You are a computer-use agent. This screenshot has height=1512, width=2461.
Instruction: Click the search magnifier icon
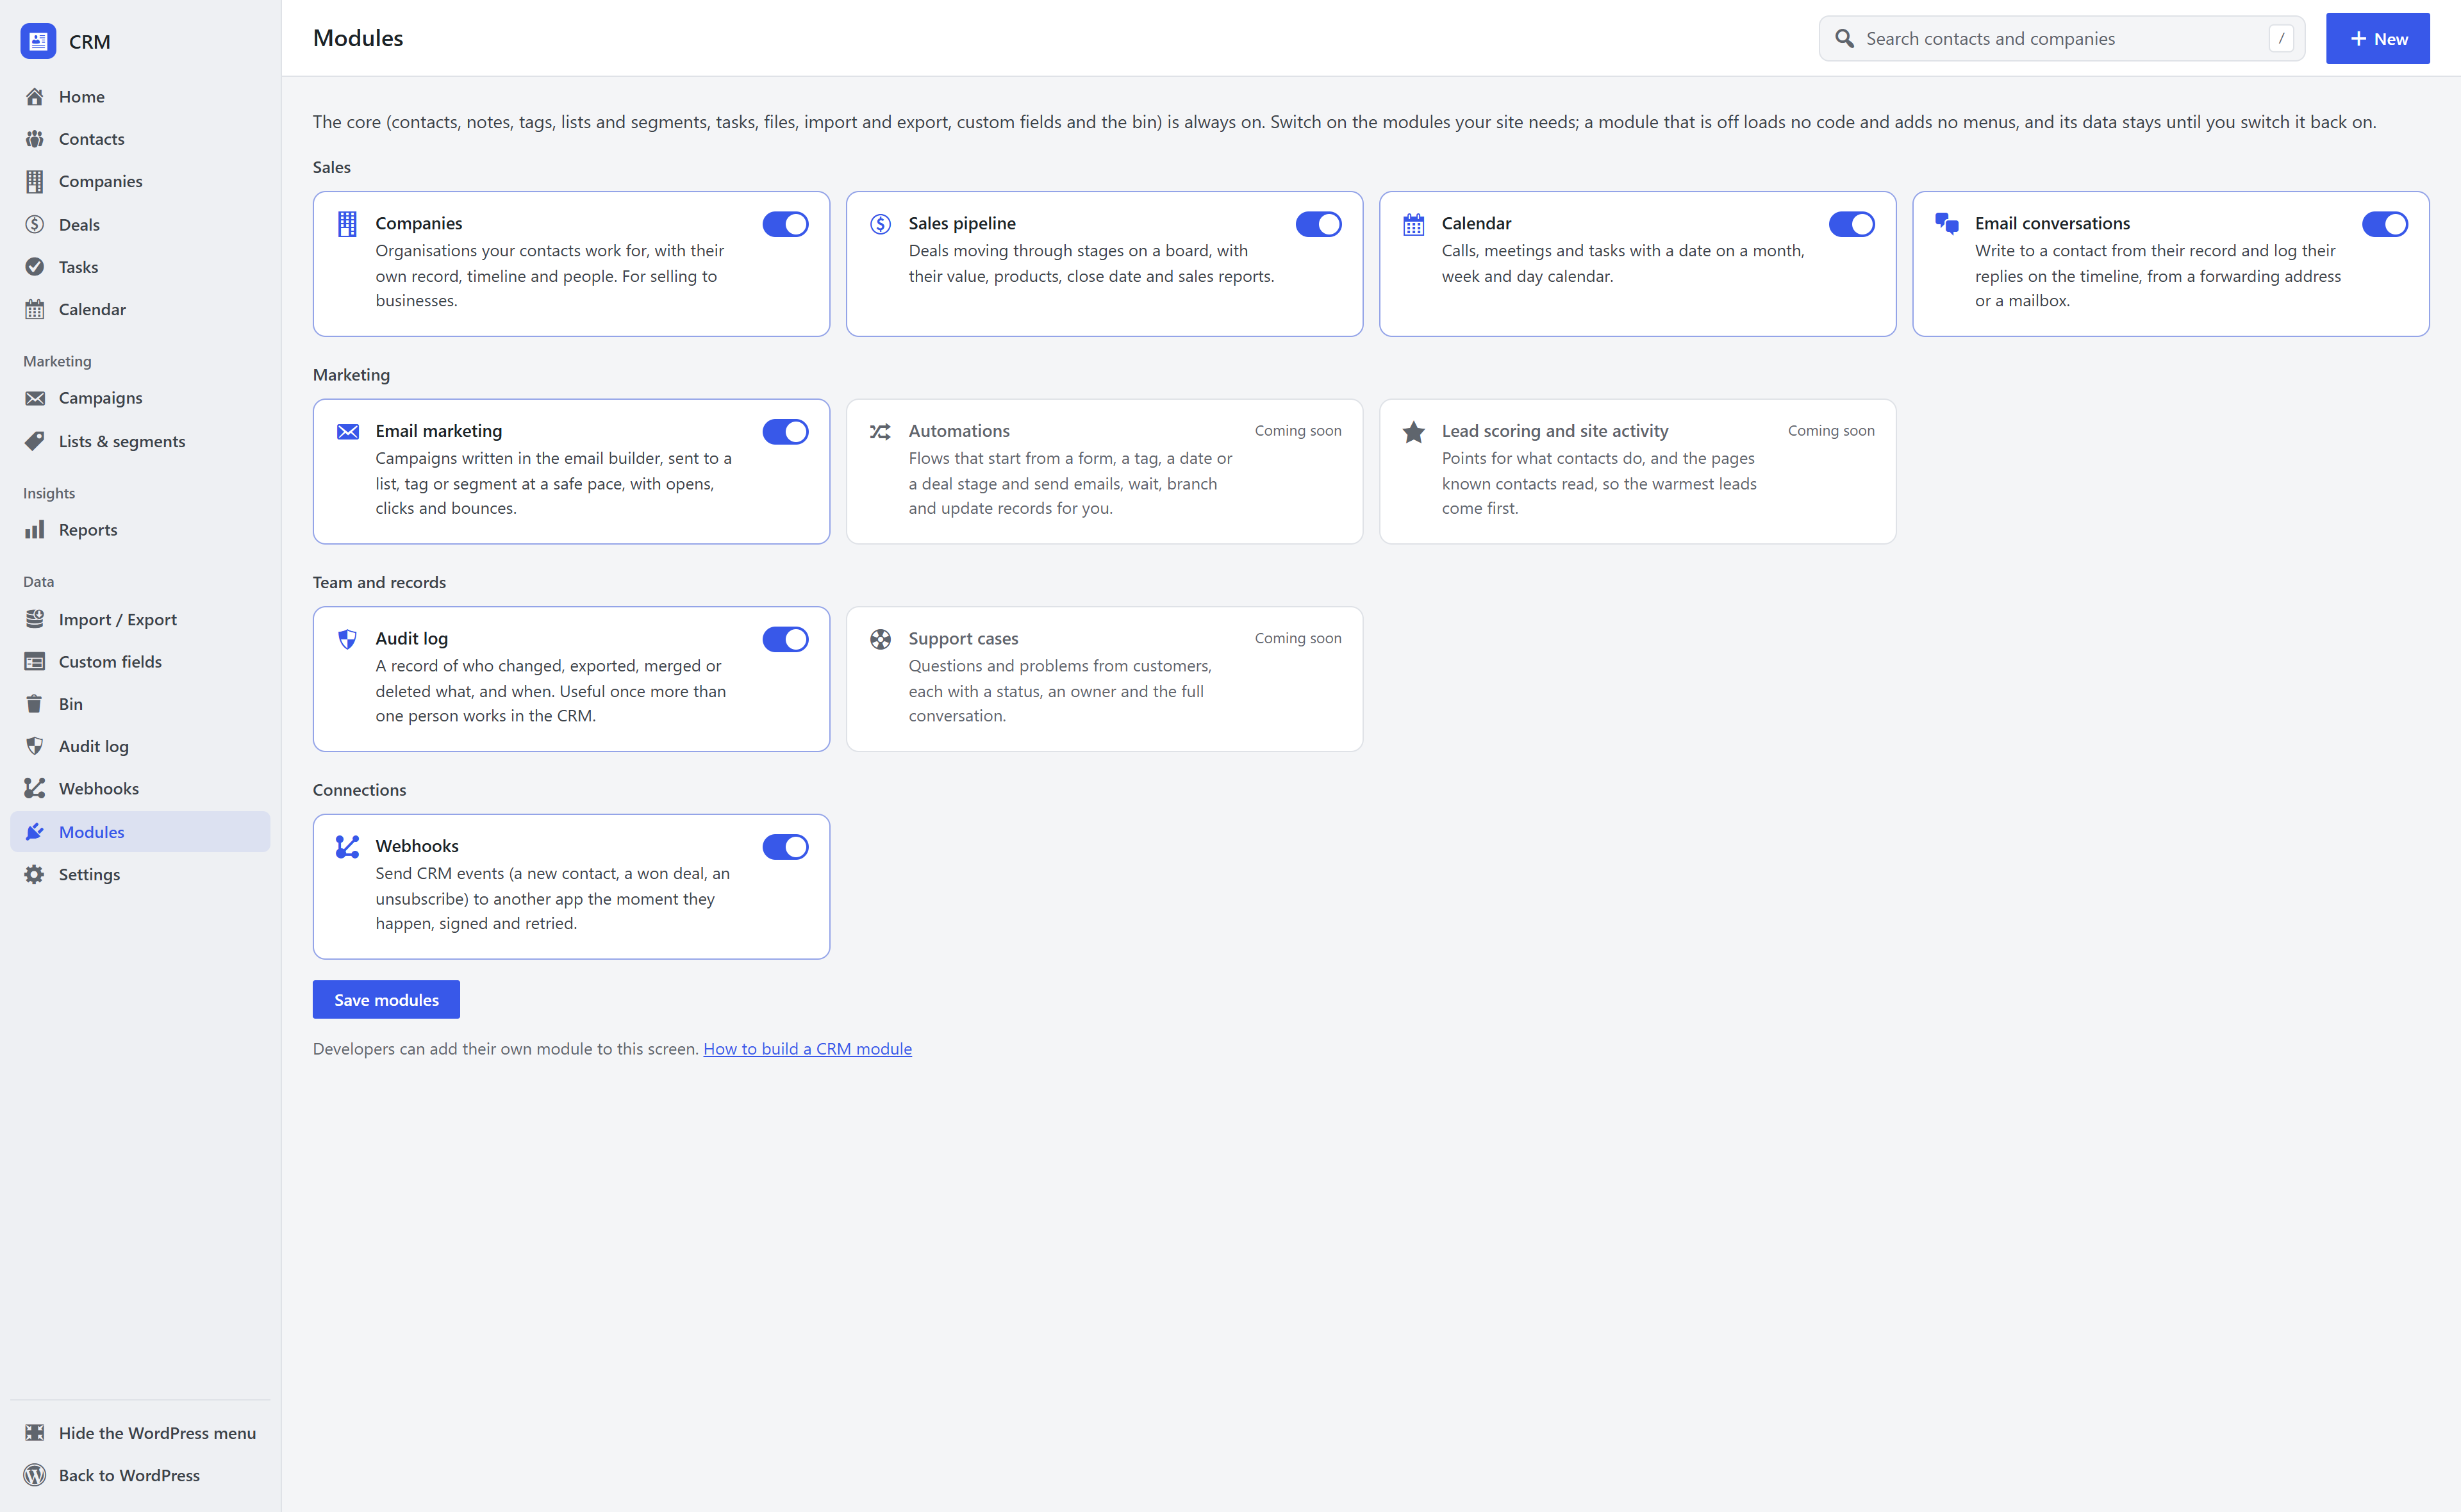(1845, 38)
